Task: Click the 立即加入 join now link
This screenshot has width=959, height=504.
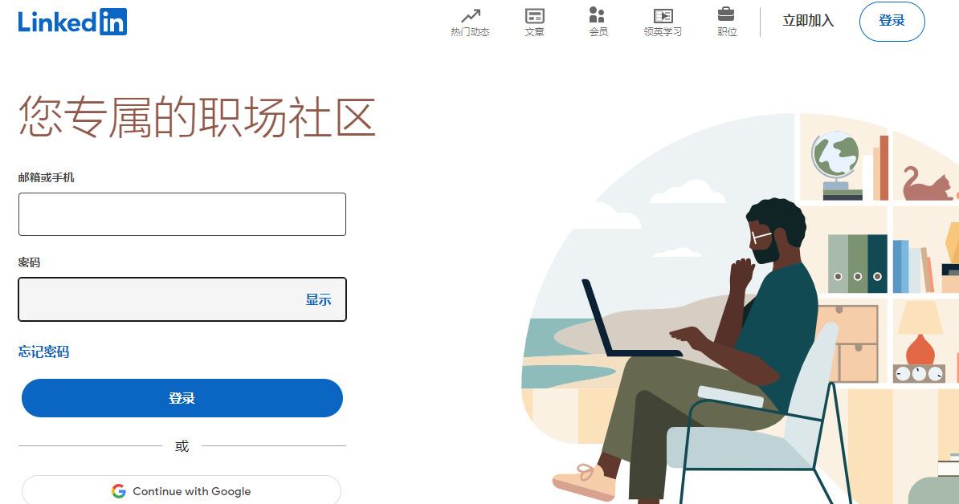Action: pyautogui.click(x=808, y=21)
